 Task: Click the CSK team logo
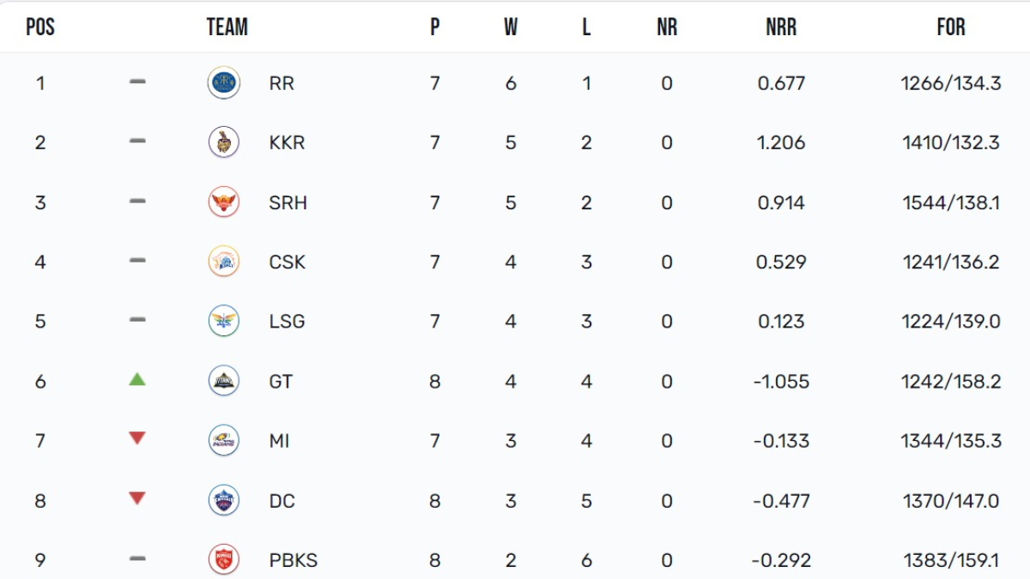click(223, 262)
